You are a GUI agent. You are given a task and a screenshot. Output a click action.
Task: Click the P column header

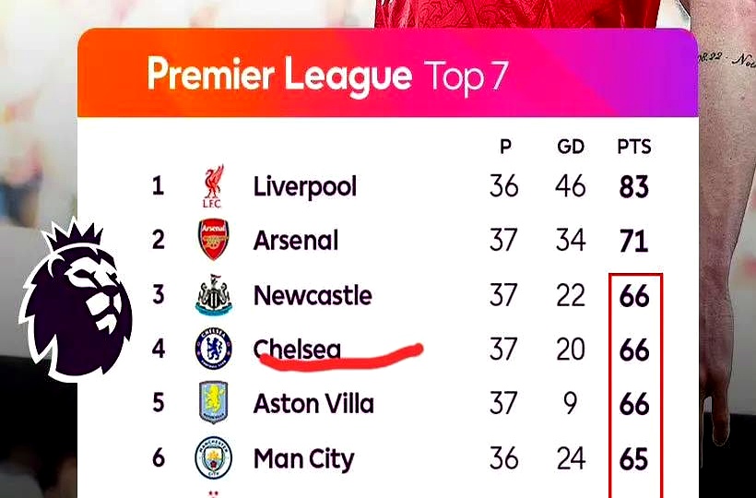[x=505, y=147]
